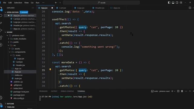The height and width of the screenshot is (109, 194).
Task: Toggle the primary side bar layout icon
Action: [169, 3]
